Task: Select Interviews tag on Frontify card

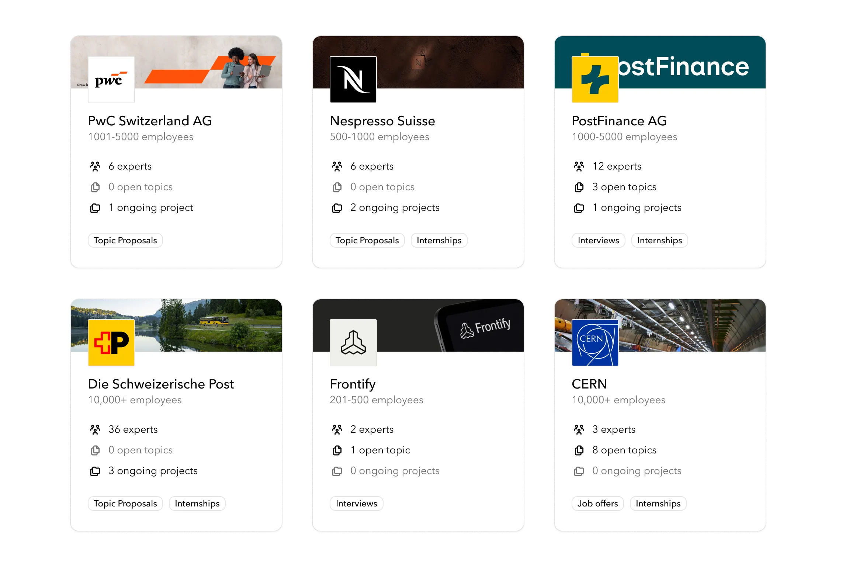Action: tap(356, 503)
